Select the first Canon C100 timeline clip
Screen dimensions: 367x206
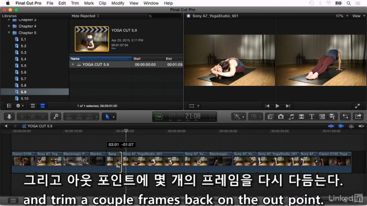(x=24, y=162)
